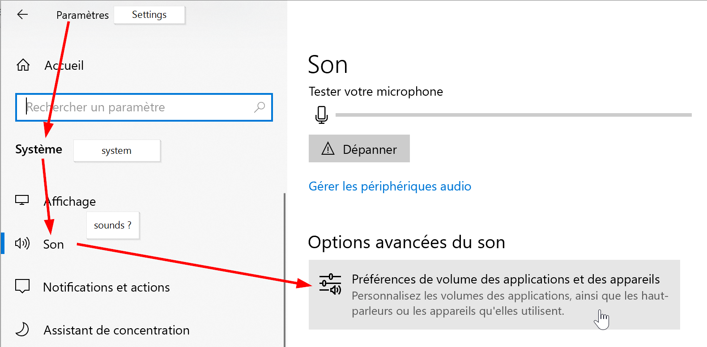Click the volume mixer sliders icon
This screenshot has width=707, height=347.
330,284
